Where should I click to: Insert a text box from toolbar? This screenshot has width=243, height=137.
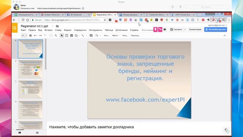click(67, 35)
